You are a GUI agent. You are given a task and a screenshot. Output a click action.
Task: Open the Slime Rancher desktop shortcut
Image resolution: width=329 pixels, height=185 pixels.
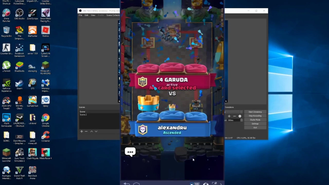6,15
